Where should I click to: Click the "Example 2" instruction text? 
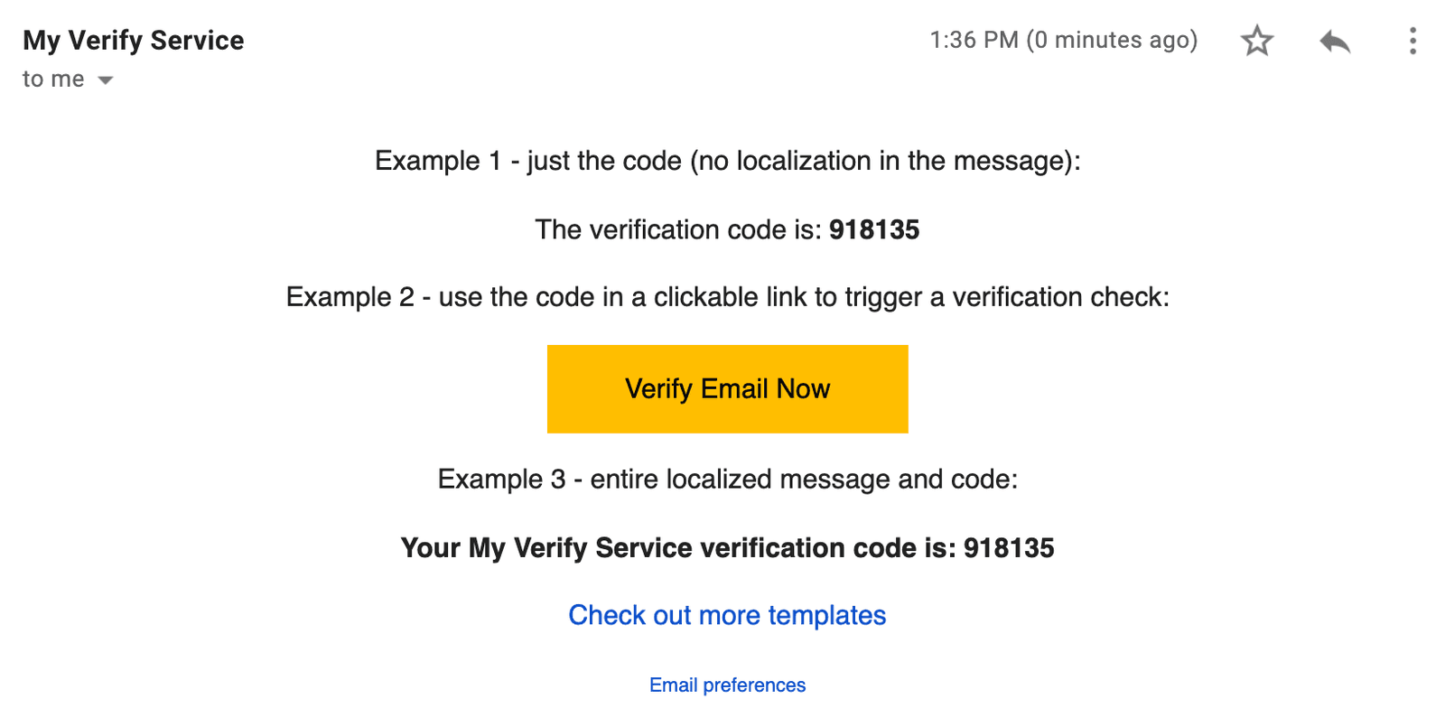[x=728, y=296]
